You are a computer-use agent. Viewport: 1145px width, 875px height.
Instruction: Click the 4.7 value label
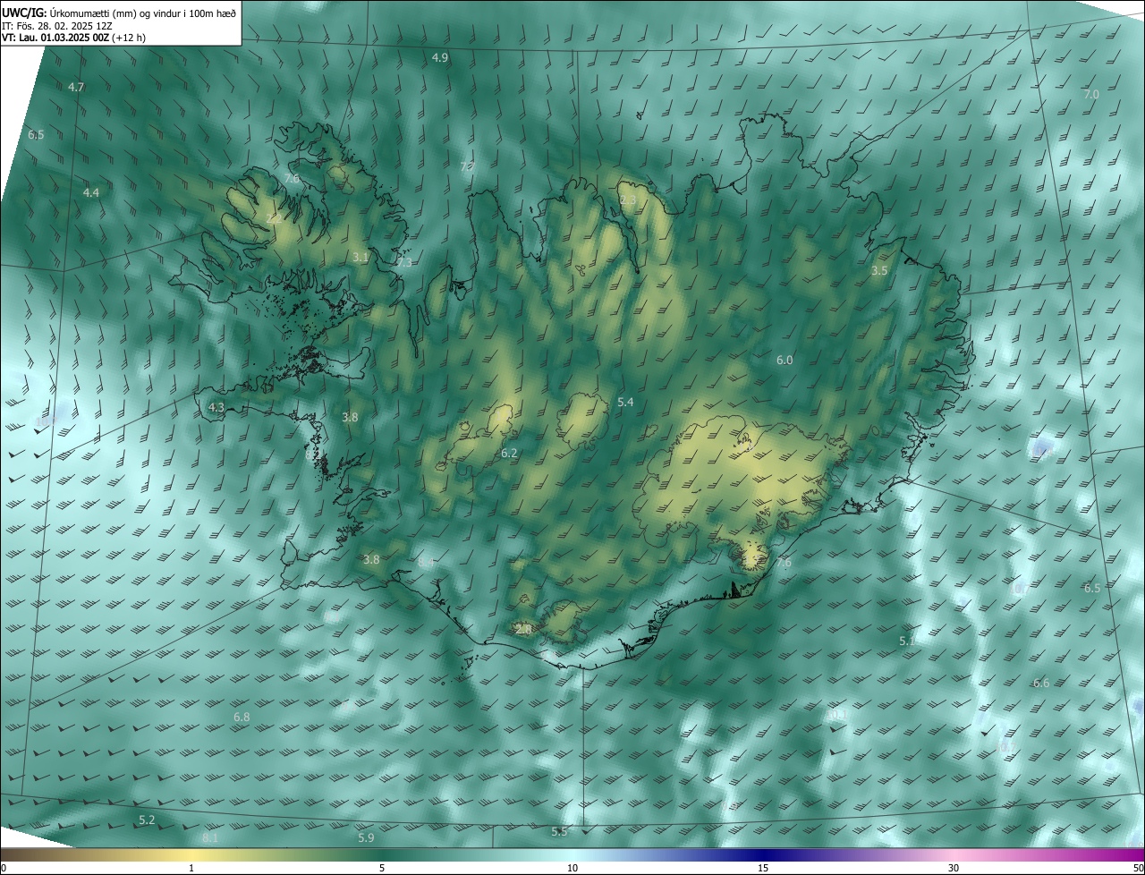tap(76, 87)
